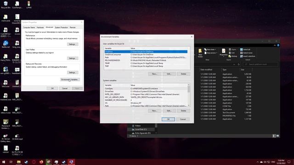This screenshot has height=165, width=294.
Task: Click the File Explorer search field
Action: 260,64
